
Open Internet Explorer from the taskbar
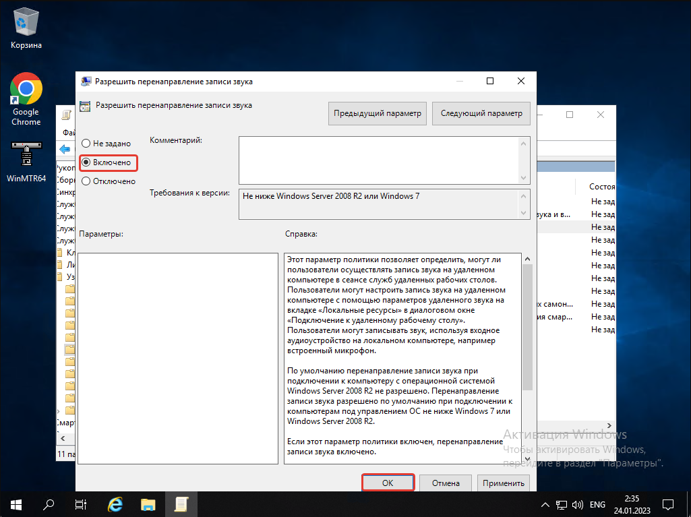tap(115, 504)
